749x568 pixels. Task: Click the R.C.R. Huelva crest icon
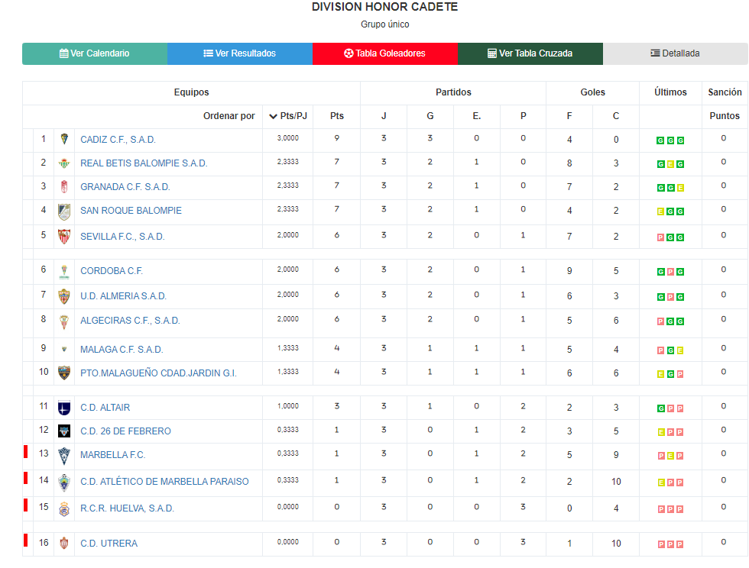[x=64, y=508]
